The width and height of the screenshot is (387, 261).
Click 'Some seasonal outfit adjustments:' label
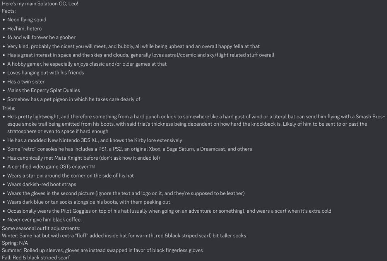pos(41,228)
